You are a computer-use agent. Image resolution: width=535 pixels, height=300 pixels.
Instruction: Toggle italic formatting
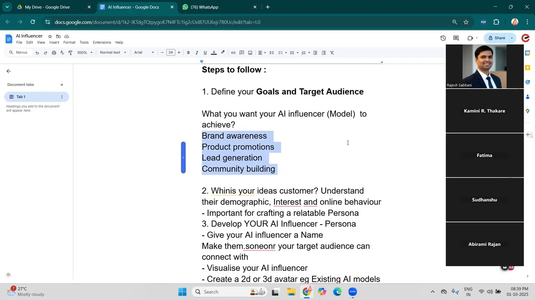click(197, 52)
